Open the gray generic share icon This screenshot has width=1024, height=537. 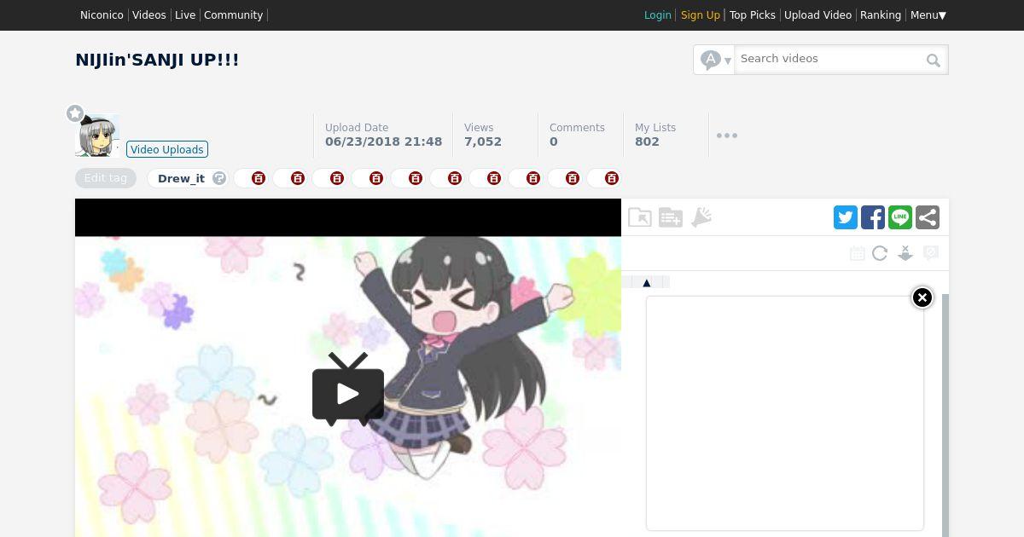pos(928,217)
